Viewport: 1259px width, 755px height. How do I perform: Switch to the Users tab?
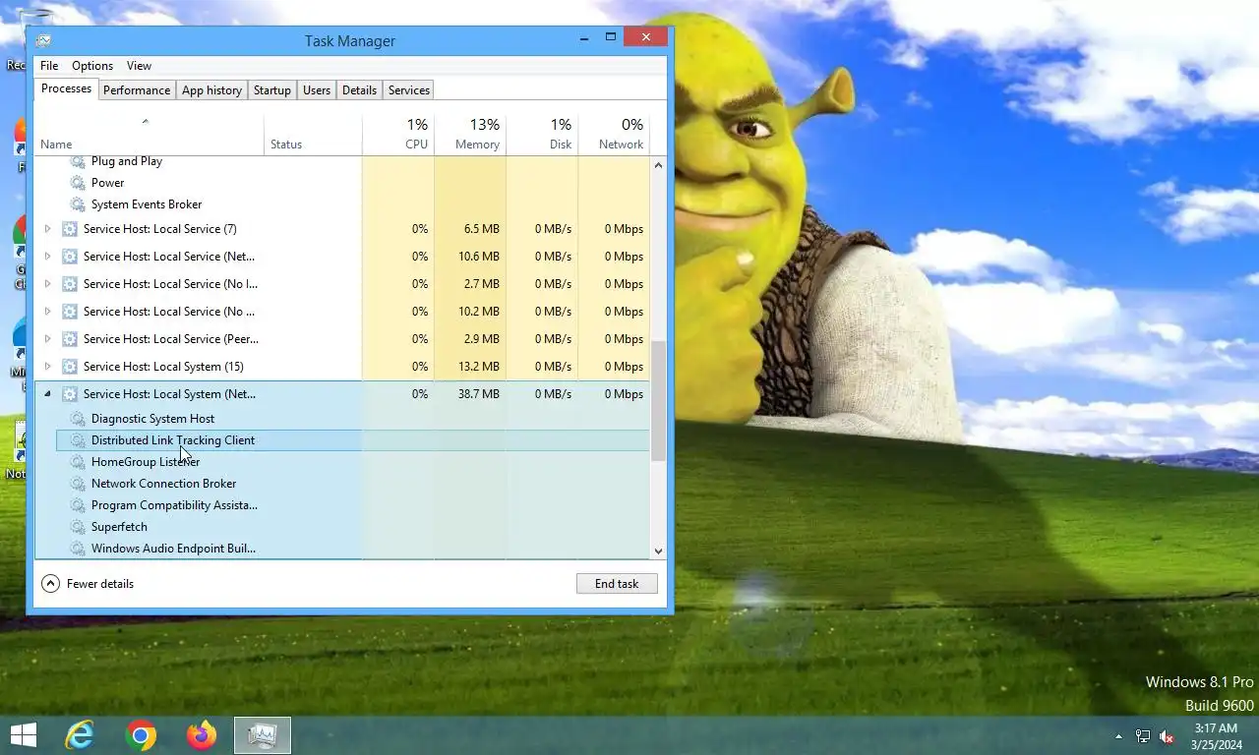pyautogui.click(x=317, y=90)
